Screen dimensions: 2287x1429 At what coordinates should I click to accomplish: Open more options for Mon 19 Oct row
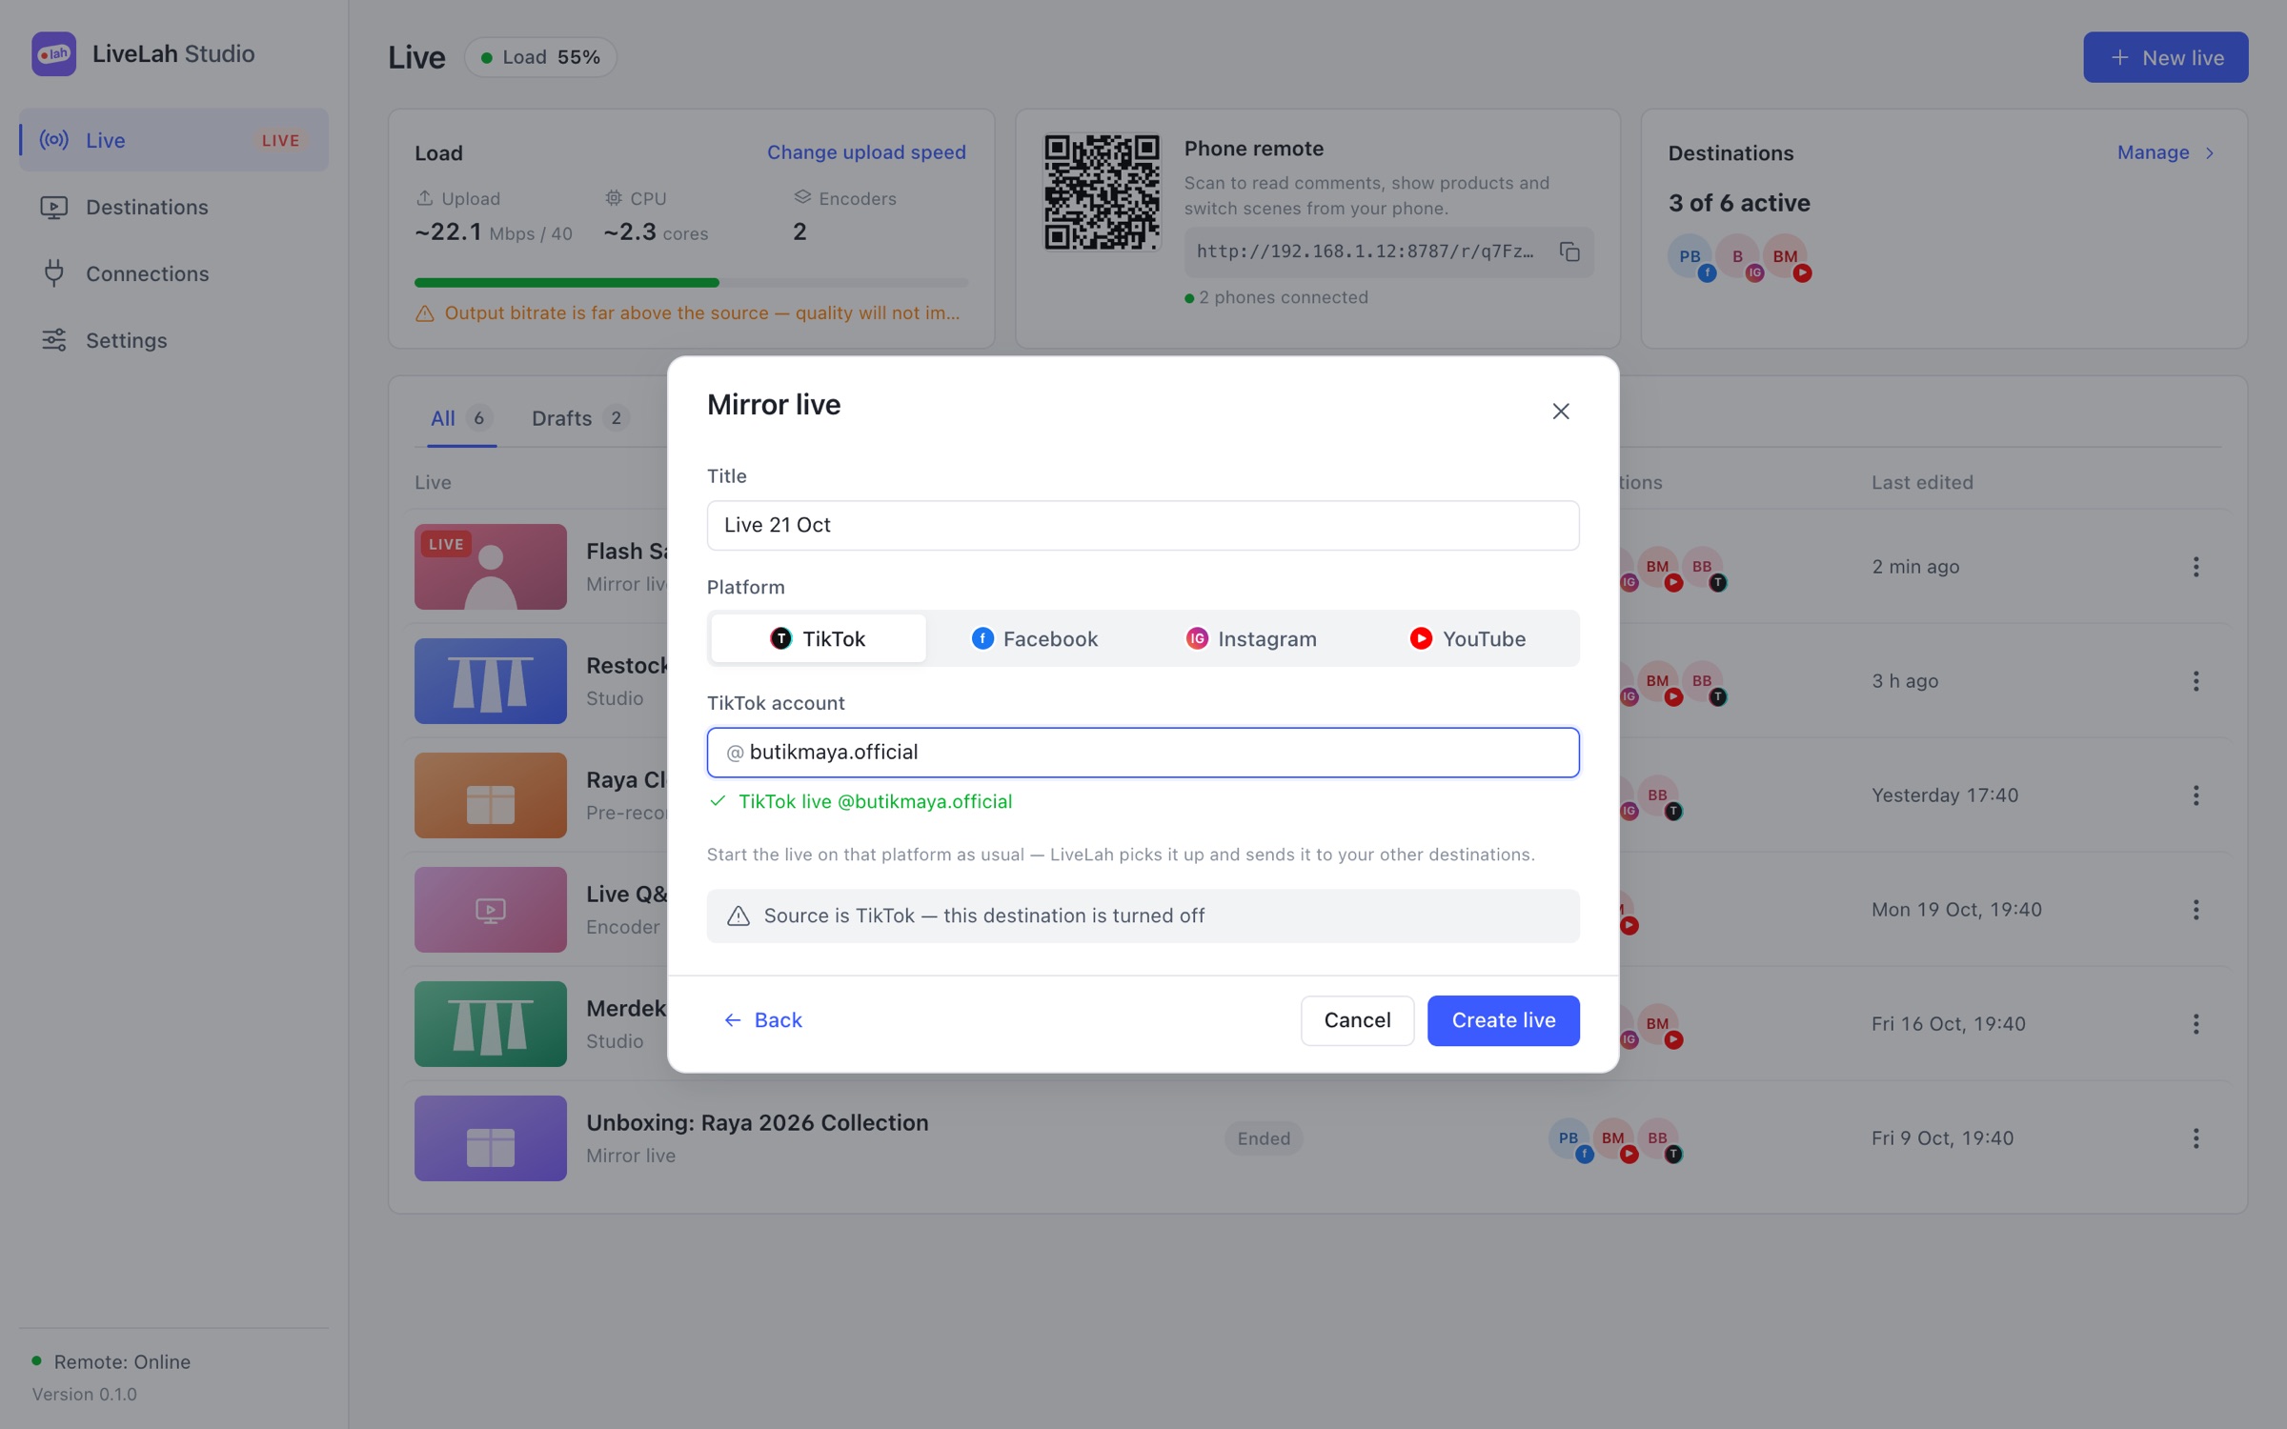(x=2196, y=910)
